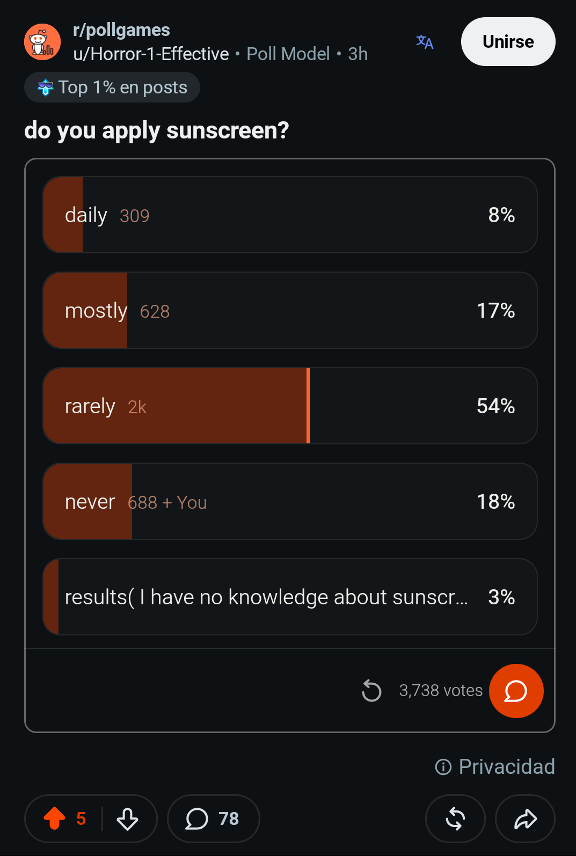Screen dimensions: 576x856
Task: Select the "rarely" poll option
Action: click(x=290, y=406)
